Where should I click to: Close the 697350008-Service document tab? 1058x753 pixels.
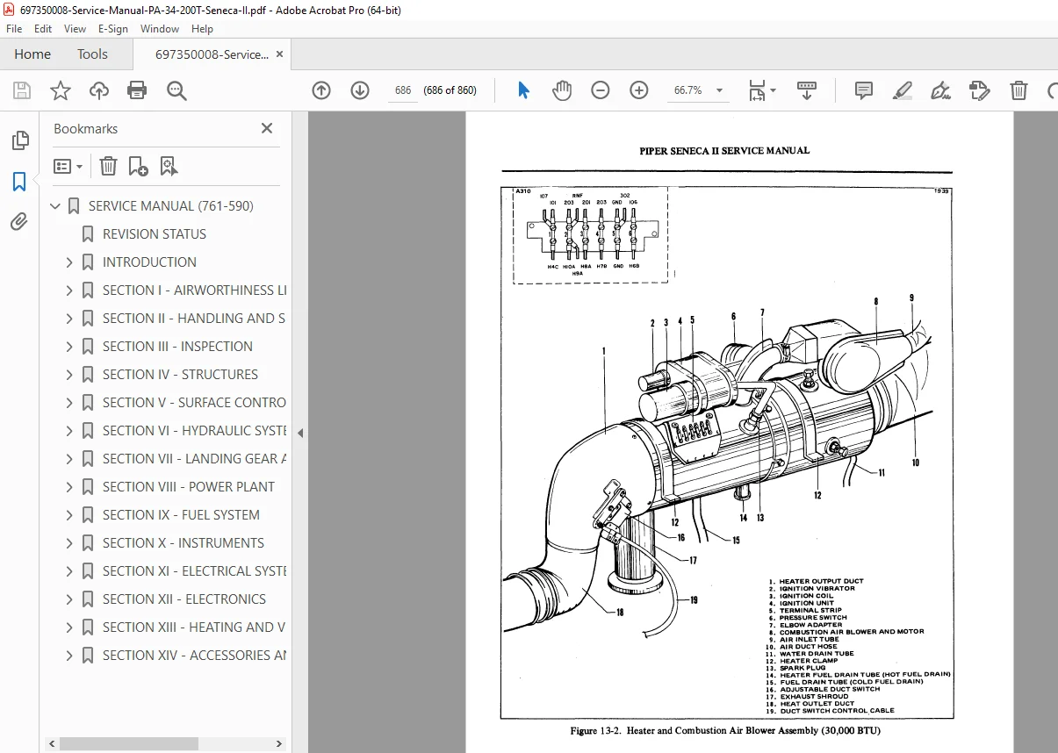(x=280, y=54)
